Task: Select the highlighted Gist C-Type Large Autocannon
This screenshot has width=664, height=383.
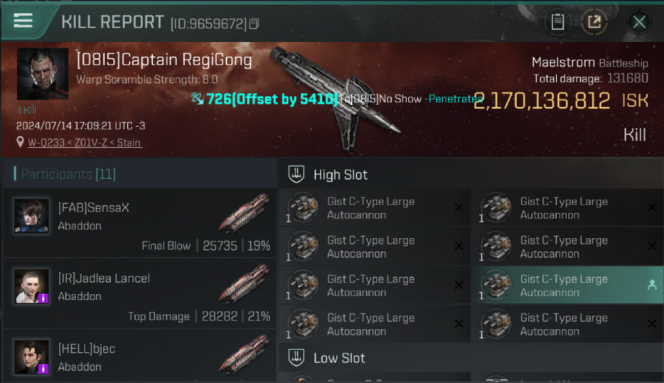Action: [x=564, y=285]
